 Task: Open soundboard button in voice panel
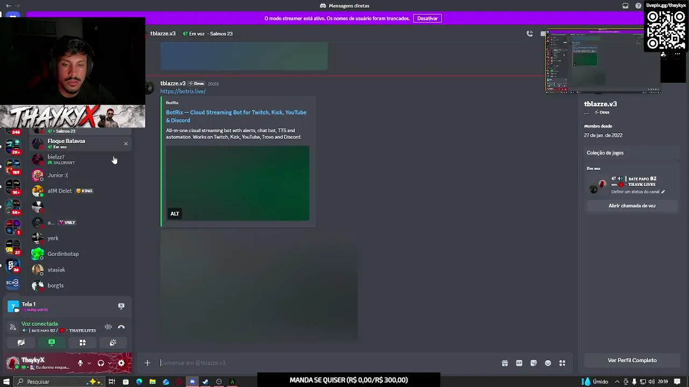point(113,342)
